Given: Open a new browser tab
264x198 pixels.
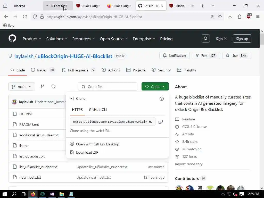Looking at the screenshot, I should pos(203,6).
